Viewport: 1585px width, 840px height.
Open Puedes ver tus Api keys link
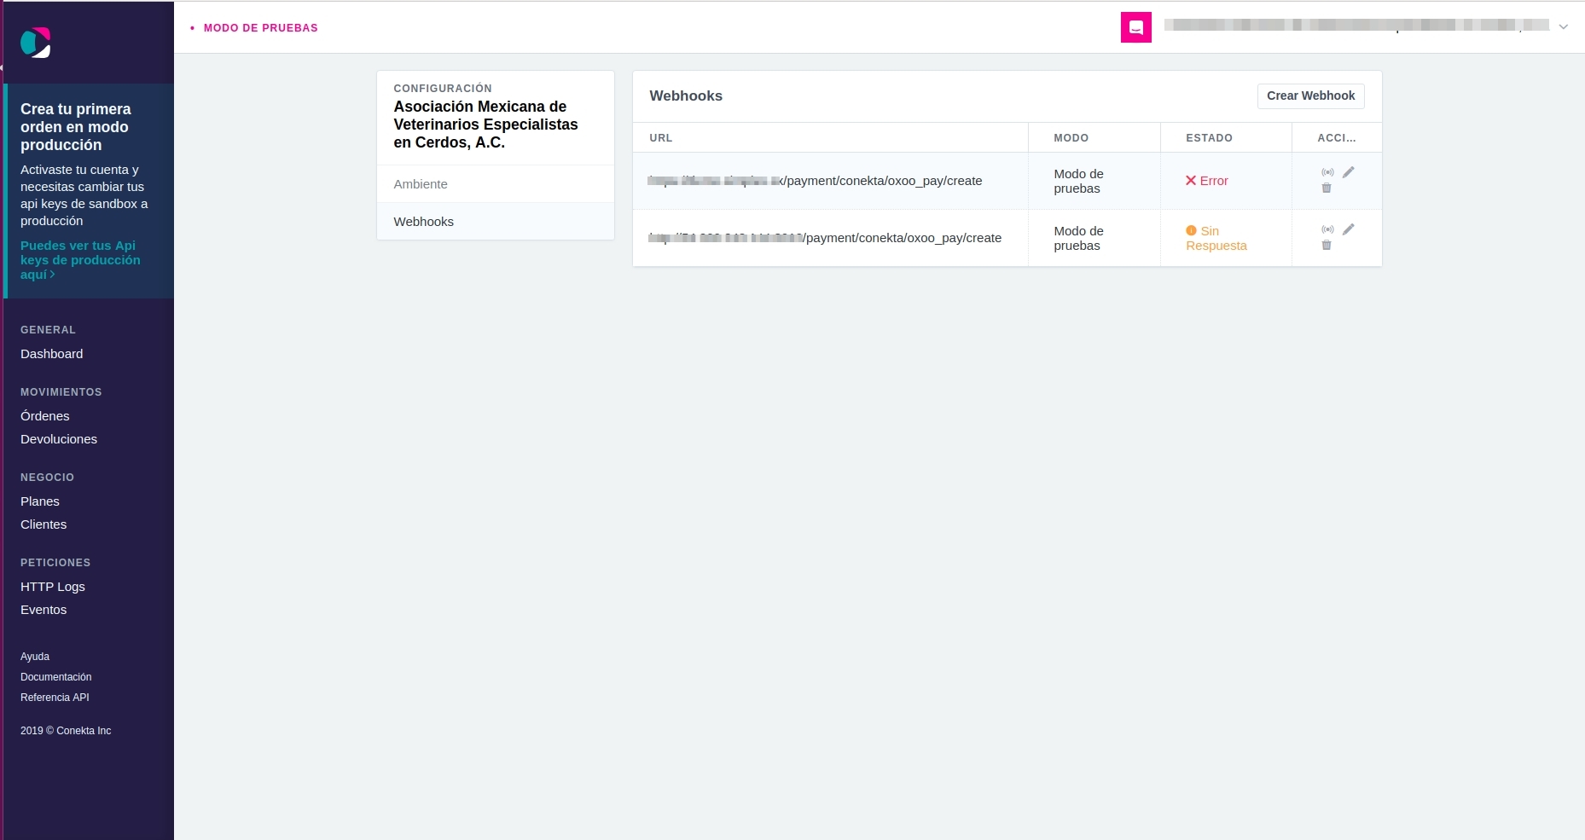coord(80,260)
